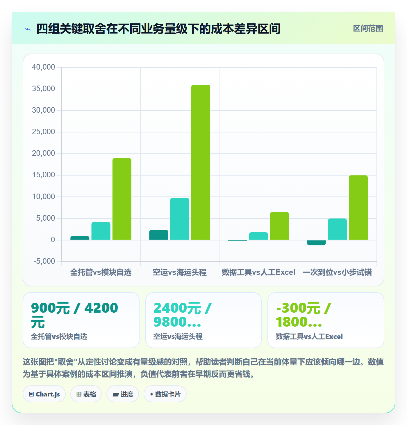Click the negative dark teal bar for 一次到位vs小步试错

[316, 242]
